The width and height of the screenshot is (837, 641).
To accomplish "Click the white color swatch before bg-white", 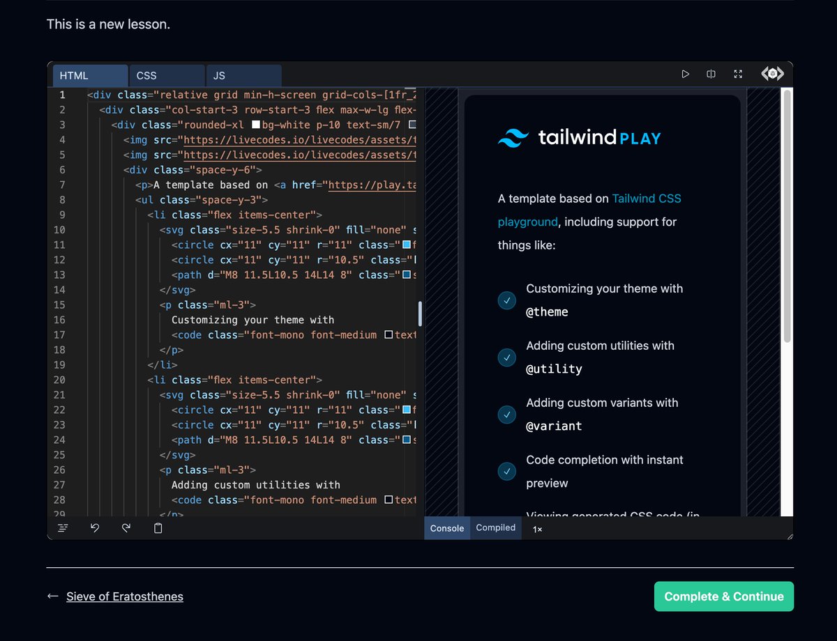I will [256, 124].
